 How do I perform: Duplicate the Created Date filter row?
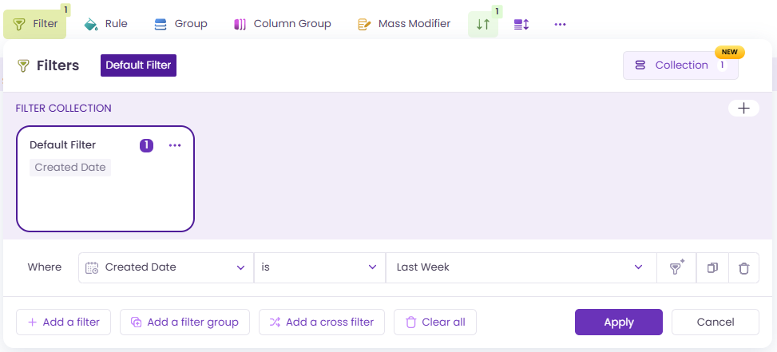point(712,268)
